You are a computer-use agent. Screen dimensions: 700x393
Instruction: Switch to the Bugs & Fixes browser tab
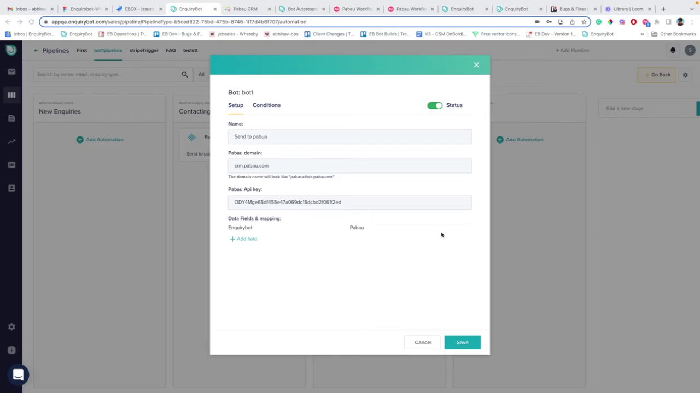[573, 9]
